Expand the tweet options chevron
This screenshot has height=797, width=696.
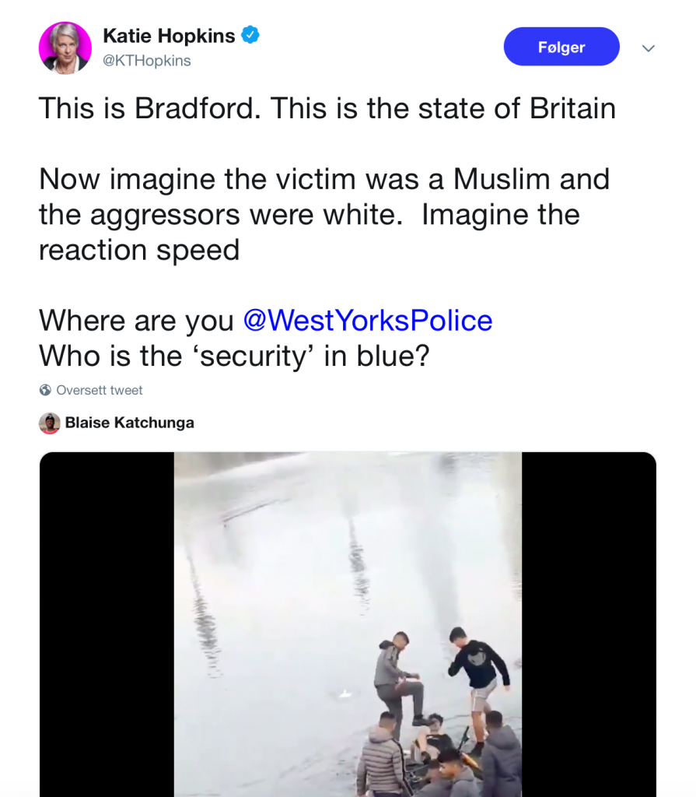tap(648, 48)
